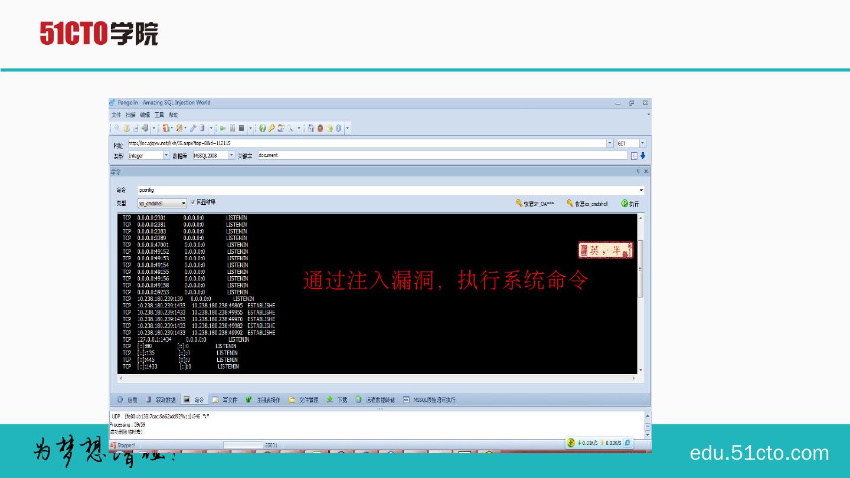
Task: Click the blue down-arrow icon beside keyword field
Action: point(643,156)
